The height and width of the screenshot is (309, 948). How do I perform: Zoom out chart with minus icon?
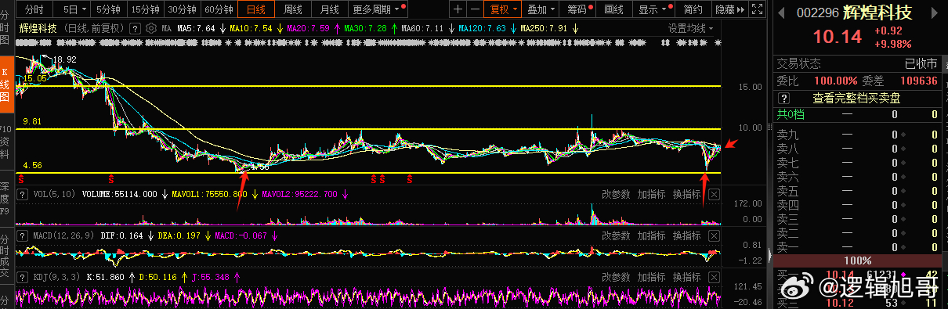[x=474, y=9]
